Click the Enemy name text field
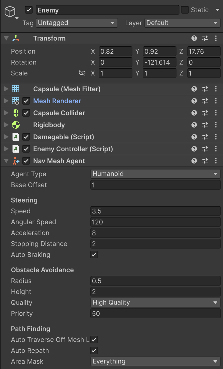The width and height of the screenshot is (223, 369). [x=107, y=10]
